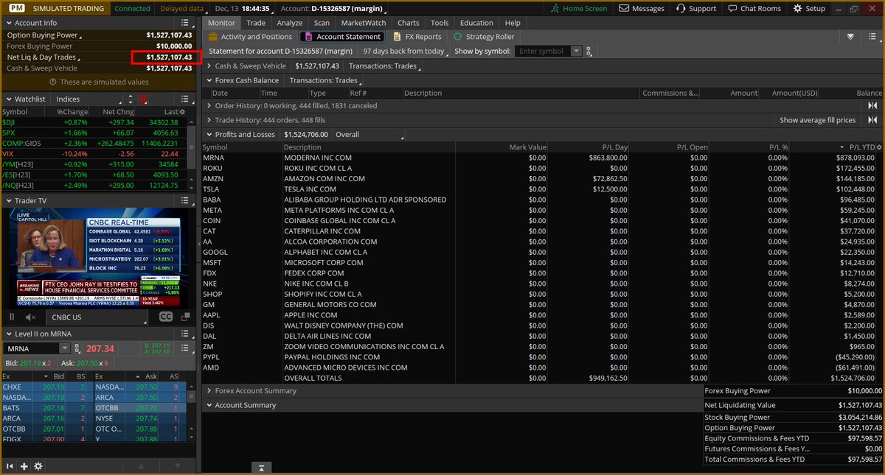Open the Home Screen
Viewport: 885px width, 475px height.
tap(579, 8)
